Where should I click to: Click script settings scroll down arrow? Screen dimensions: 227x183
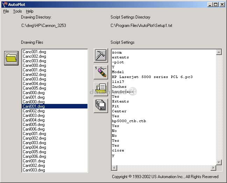coord(219,162)
